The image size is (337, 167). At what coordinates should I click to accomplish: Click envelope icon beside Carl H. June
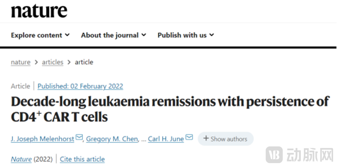pos(189,138)
